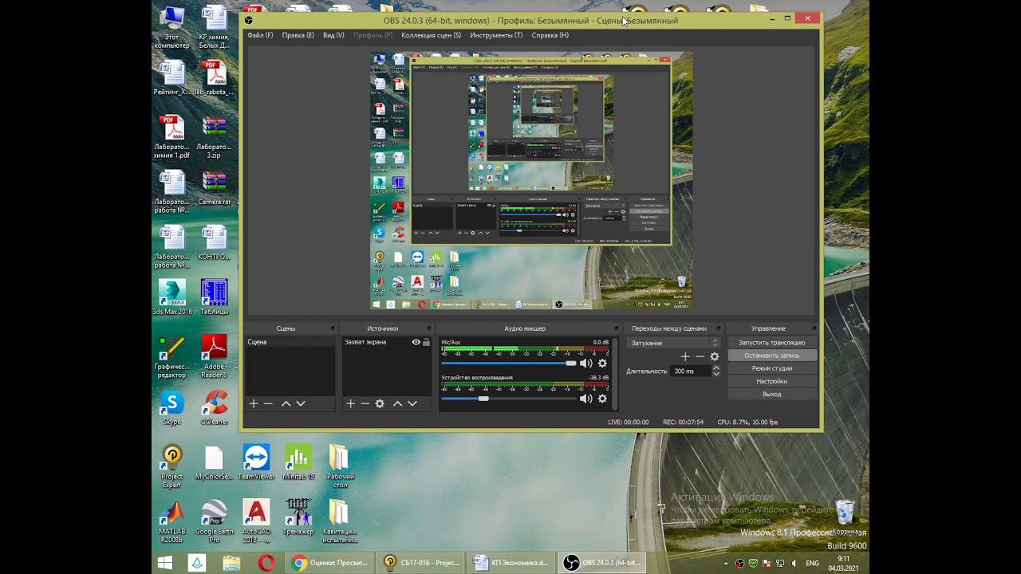Click the Выход button
This screenshot has width=1021, height=574.
[772, 394]
